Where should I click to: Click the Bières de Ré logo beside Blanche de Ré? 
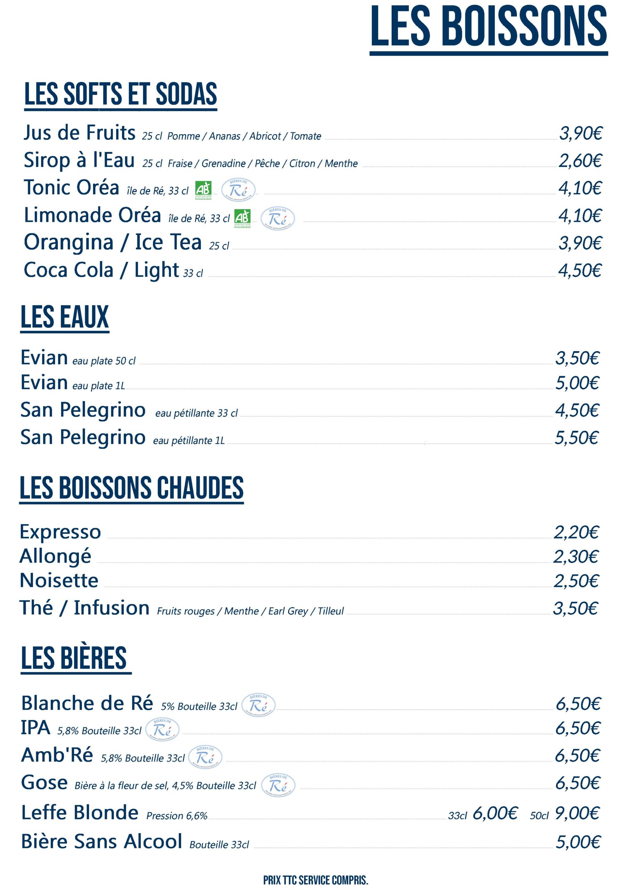click(258, 705)
